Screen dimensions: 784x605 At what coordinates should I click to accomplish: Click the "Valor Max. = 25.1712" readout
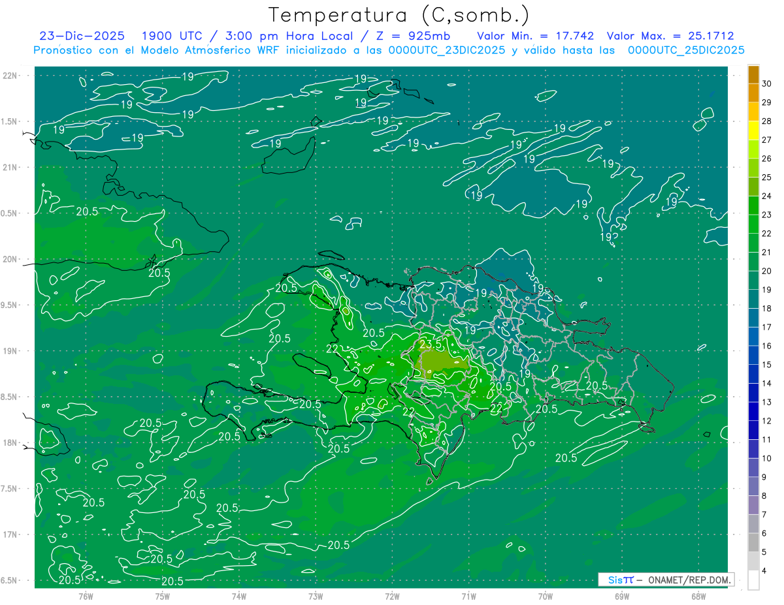click(x=670, y=36)
